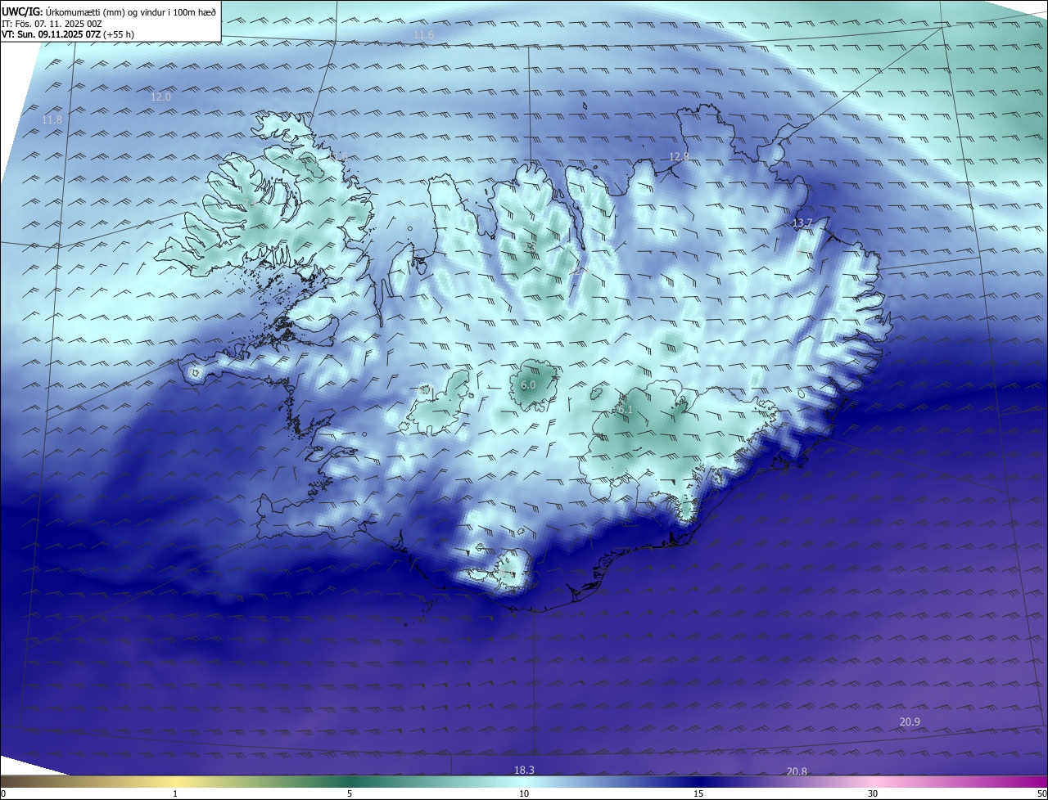Select the initial time line 'IT: Fös. 07. 11. 2025 00Z'
The image size is (1048, 800).
(x=52, y=24)
